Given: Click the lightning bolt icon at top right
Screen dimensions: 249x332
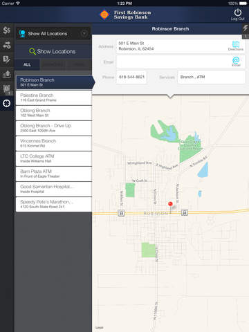Looking at the screenshot, I should (x=246, y=28).
